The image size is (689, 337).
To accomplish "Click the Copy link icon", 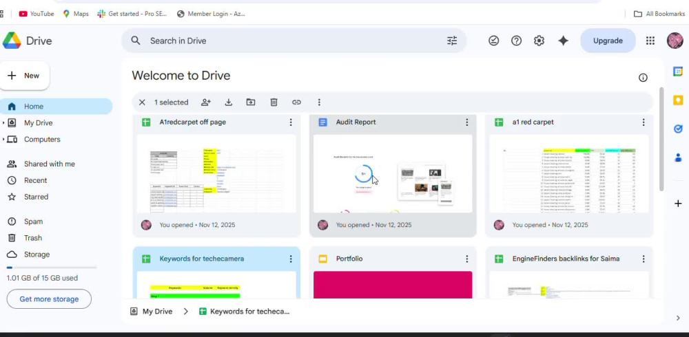I will 296,102.
